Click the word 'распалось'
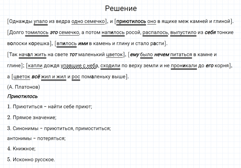The height and width of the screenshot is (168, 241). pyautogui.click(x=155, y=33)
